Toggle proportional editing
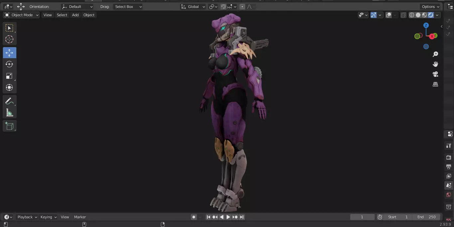This screenshot has width=454, height=227. (242, 7)
